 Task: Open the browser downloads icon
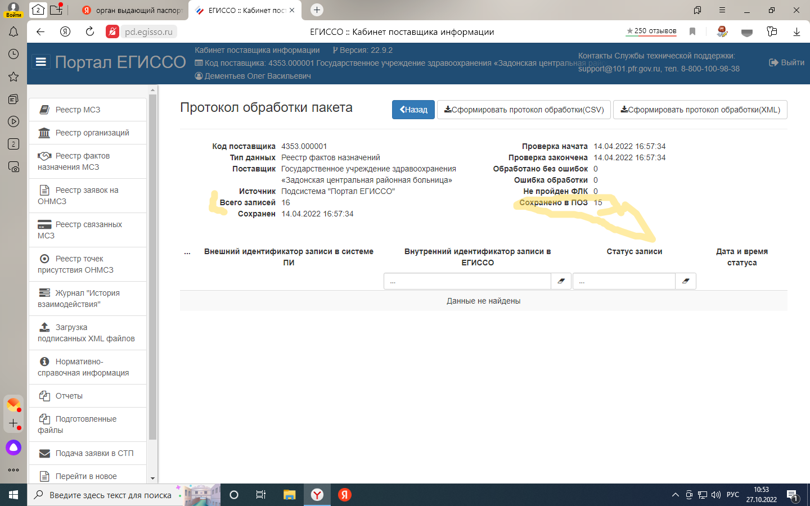click(796, 31)
